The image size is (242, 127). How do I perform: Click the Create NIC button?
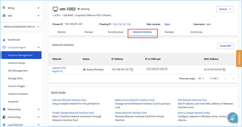point(226,46)
